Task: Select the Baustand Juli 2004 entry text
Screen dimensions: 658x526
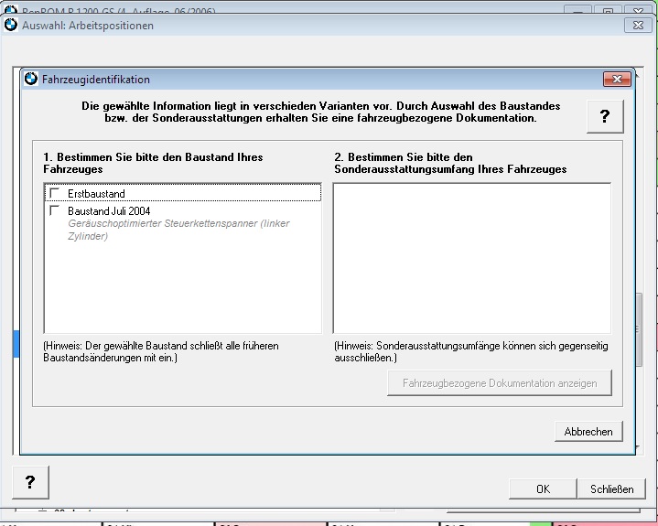Action: point(109,211)
